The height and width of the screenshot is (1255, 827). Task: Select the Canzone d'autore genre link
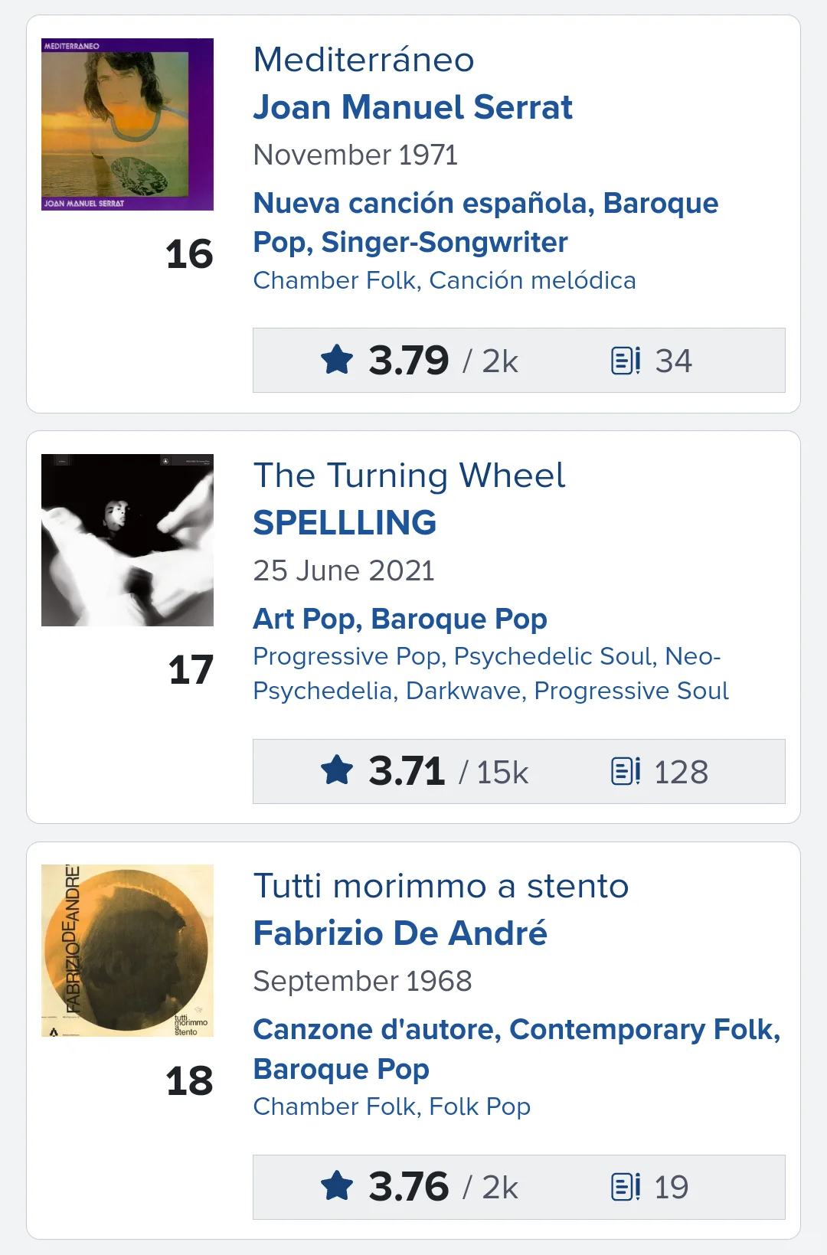[377, 1030]
